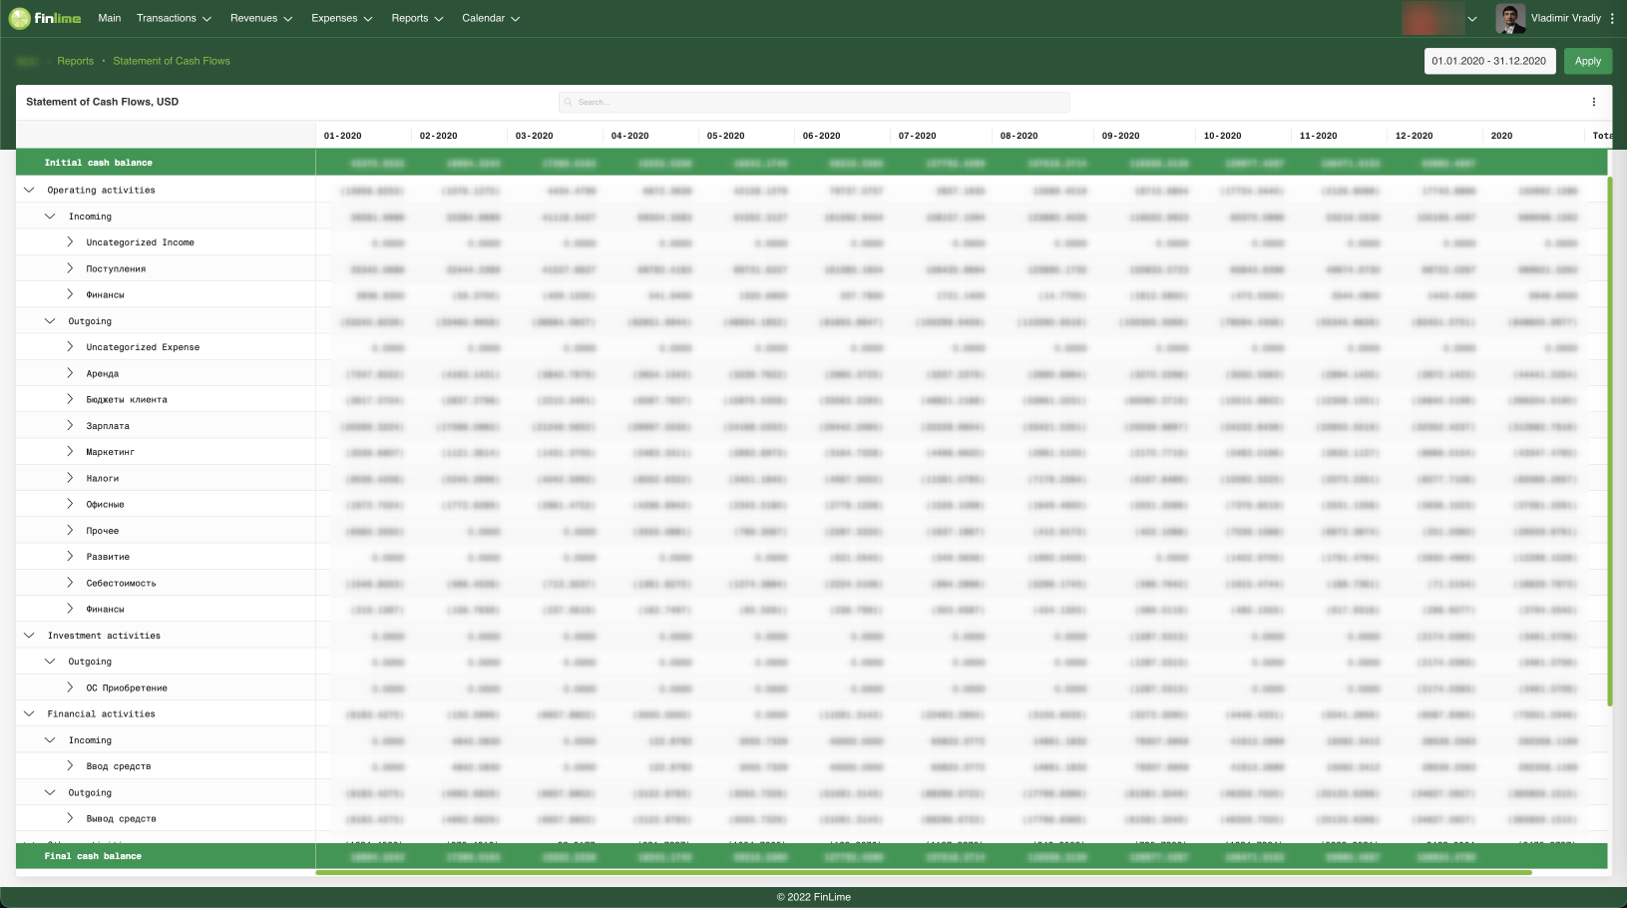
Task: Open the Statement of Cash Flows breadcrumb link
Action: point(171,61)
